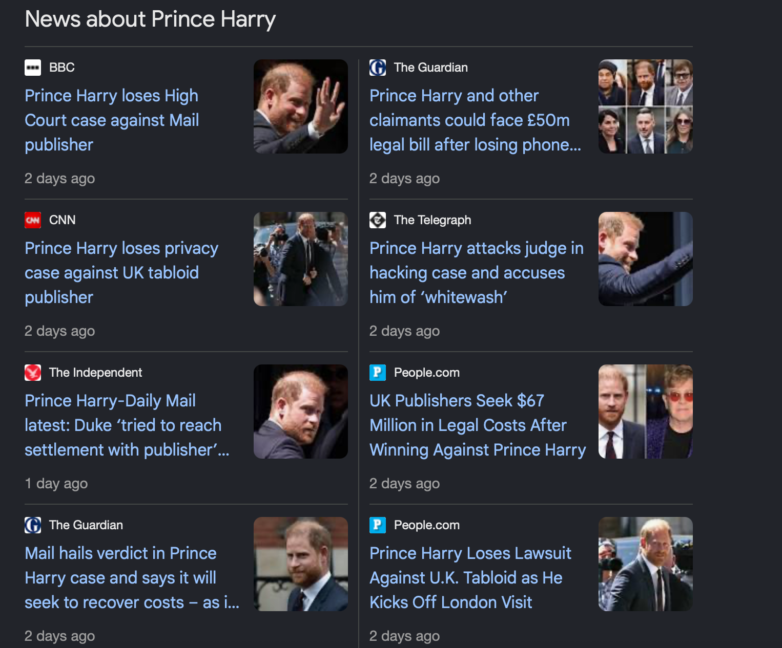Open 'Mail hails verdict' Guardian article
Viewport: 782px width, 648px height.
click(132, 578)
